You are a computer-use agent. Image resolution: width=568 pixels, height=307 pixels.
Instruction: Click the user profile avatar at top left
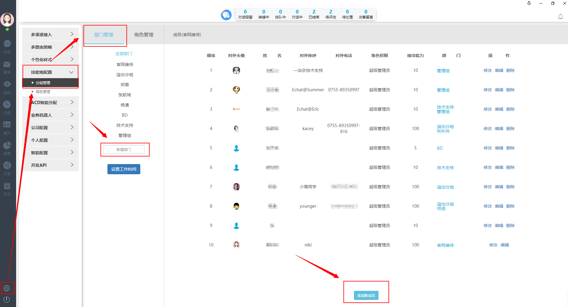point(7,20)
